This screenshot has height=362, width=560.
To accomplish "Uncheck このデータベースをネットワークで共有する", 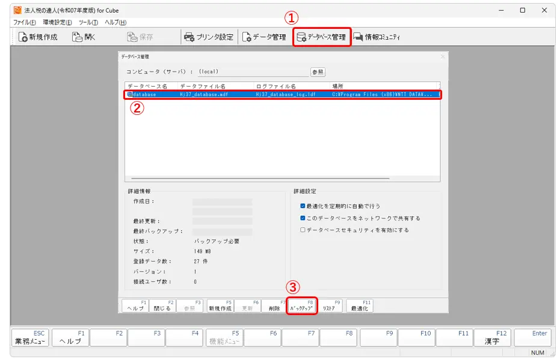I will [303, 218].
